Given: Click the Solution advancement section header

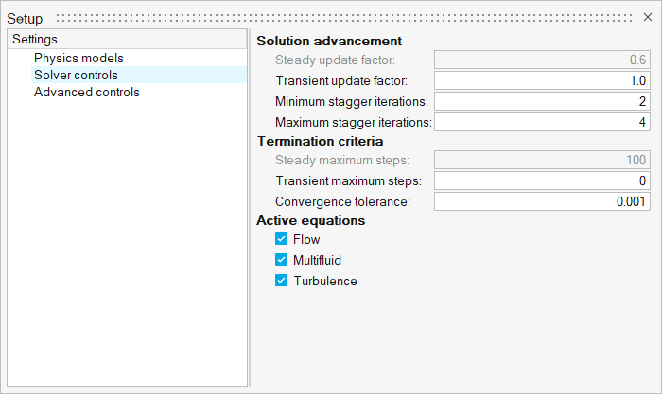Looking at the screenshot, I should 329,41.
